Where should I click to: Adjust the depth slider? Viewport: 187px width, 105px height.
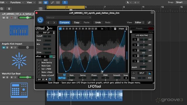[143, 67]
